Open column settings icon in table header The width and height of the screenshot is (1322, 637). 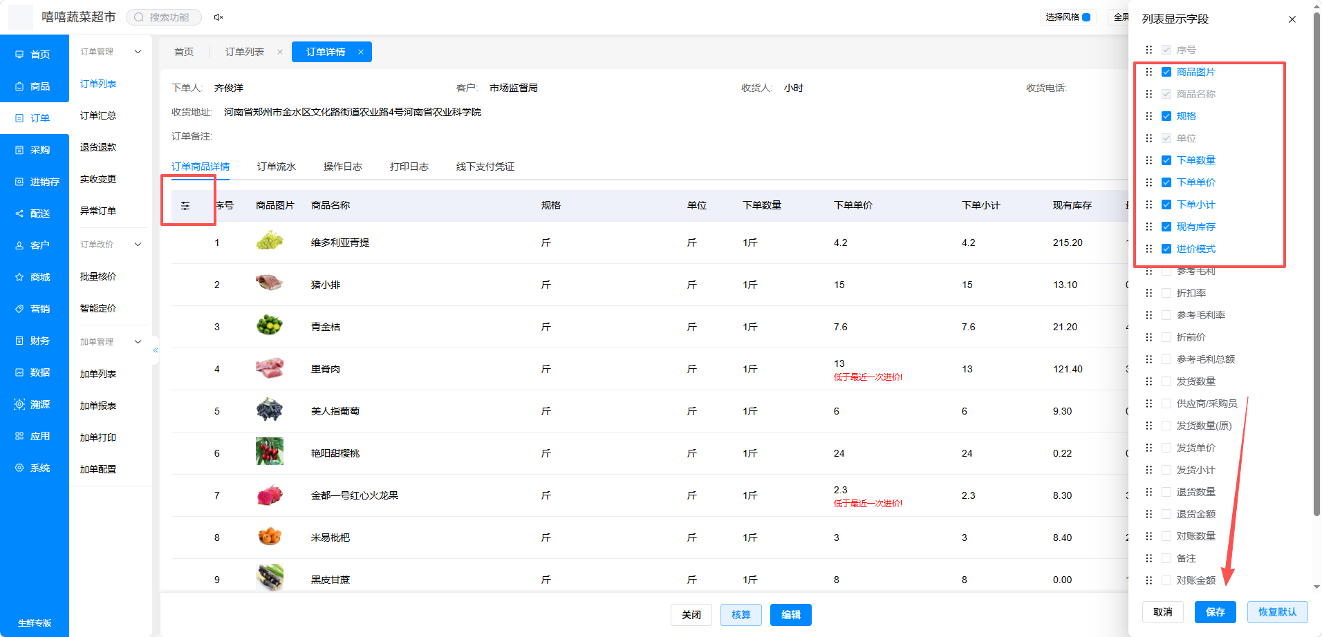tap(185, 206)
